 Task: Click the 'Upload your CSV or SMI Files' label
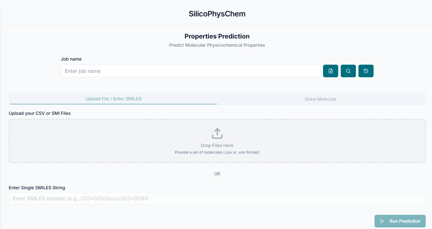click(x=39, y=113)
